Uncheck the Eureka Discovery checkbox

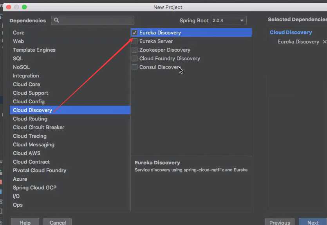click(134, 33)
